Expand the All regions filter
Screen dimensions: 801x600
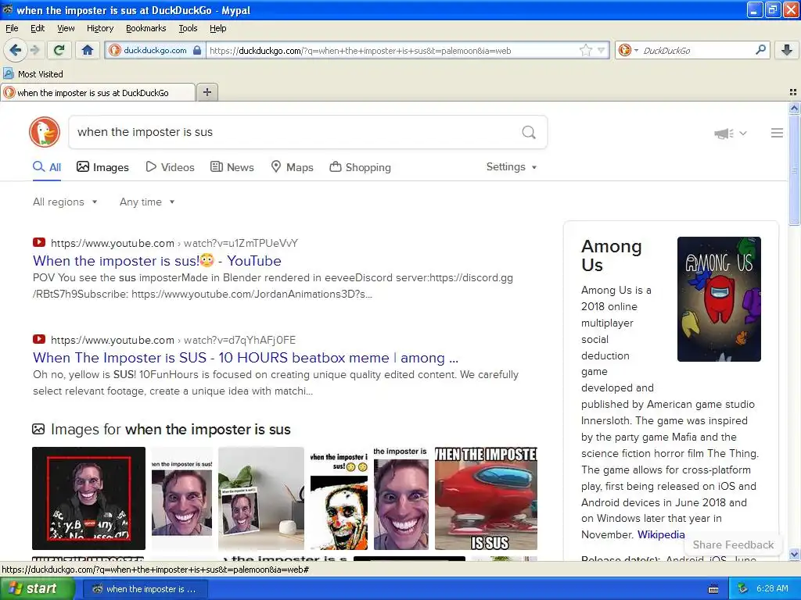(x=65, y=202)
